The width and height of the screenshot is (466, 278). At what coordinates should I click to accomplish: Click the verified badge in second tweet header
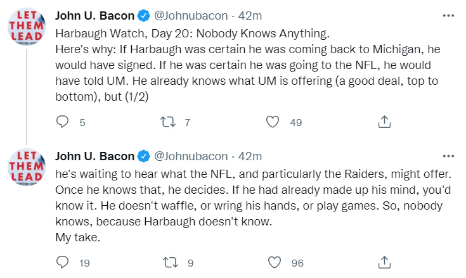pos(144,156)
